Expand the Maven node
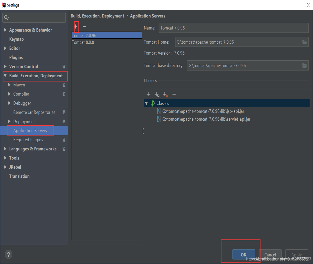The image size is (313, 264). click(9, 85)
